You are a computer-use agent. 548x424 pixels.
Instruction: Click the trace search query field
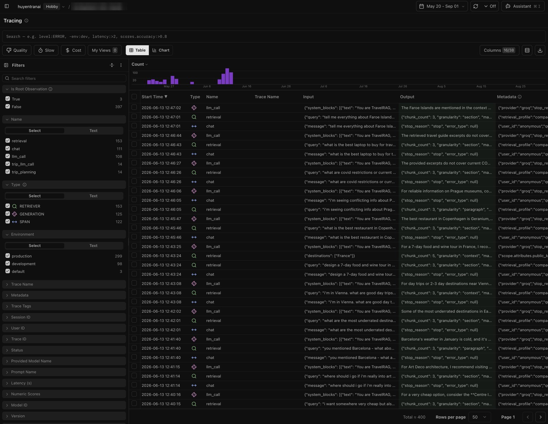274,36
